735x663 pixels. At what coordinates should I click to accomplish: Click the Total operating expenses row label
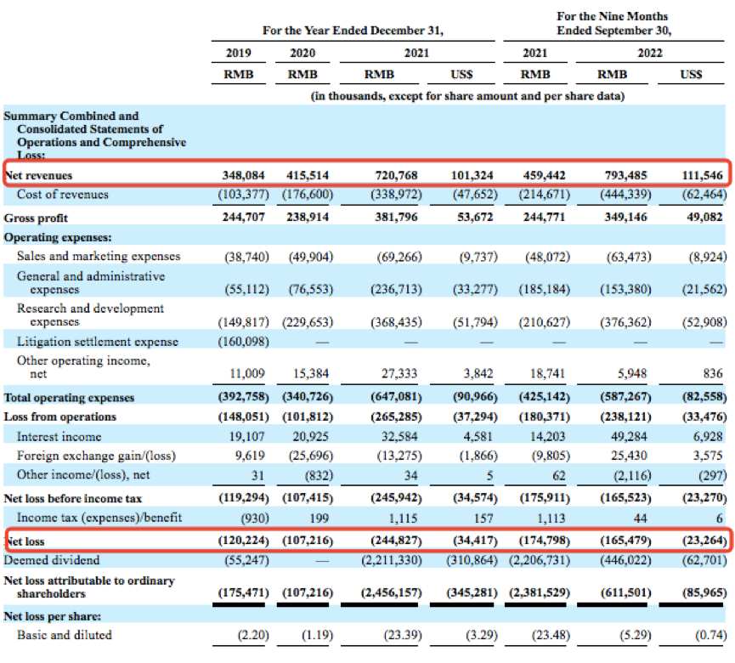(69, 397)
